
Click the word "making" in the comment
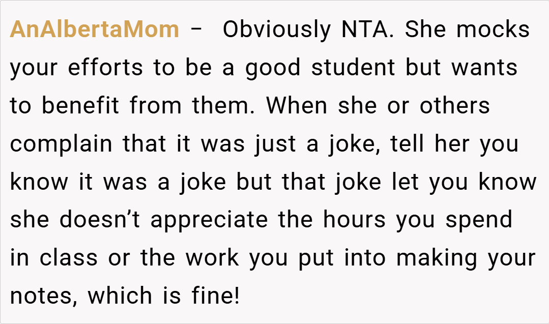[x=437, y=258]
